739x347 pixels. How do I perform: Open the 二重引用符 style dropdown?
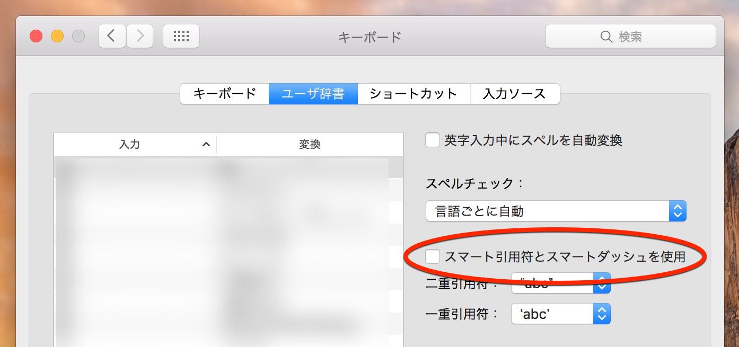click(x=561, y=283)
